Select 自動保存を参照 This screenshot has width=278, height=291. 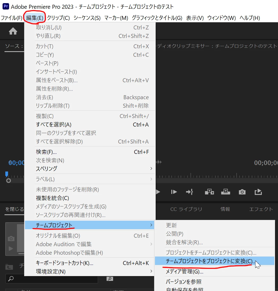215,289
